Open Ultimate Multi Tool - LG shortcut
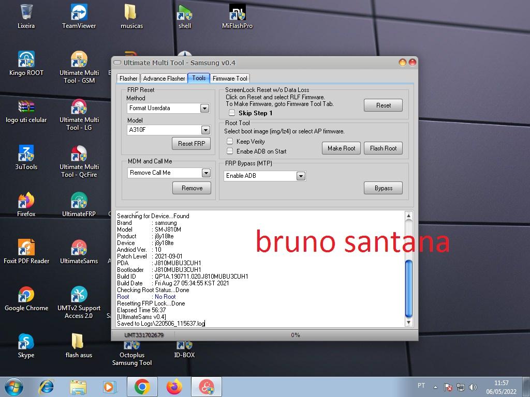This screenshot has width=530, height=397. (x=79, y=114)
